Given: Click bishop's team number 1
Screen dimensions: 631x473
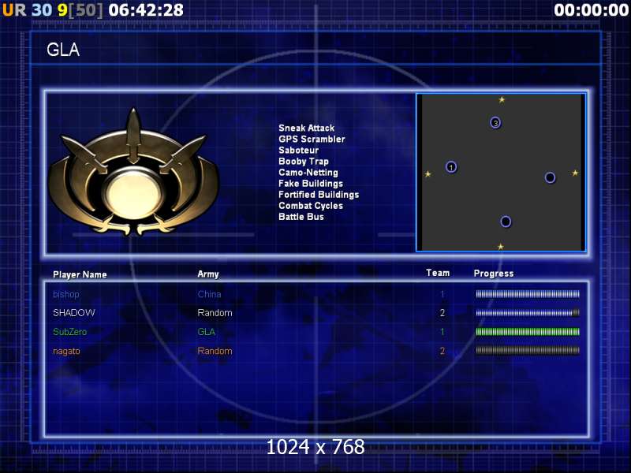Looking at the screenshot, I should 442,294.
